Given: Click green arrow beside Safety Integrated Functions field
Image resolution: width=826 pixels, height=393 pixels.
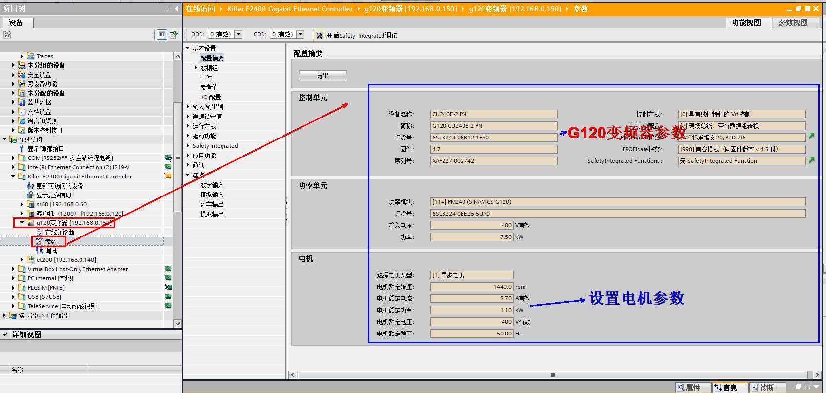Looking at the screenshot, I should (811, 160).
